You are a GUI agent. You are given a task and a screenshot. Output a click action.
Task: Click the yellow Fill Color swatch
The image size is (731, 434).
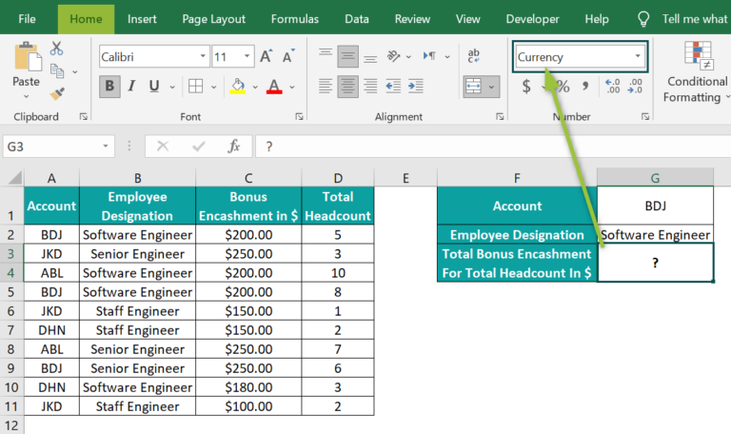click(238, 87)
